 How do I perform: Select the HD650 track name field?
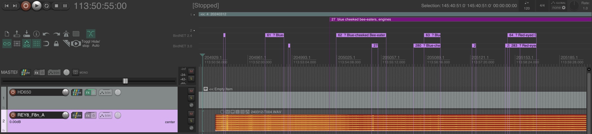[x=38, y=92]
